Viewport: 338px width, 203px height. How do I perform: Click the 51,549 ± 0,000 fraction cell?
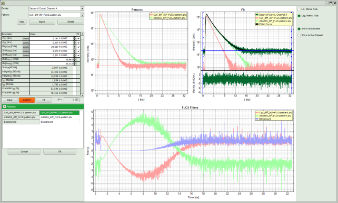(51, 89)
